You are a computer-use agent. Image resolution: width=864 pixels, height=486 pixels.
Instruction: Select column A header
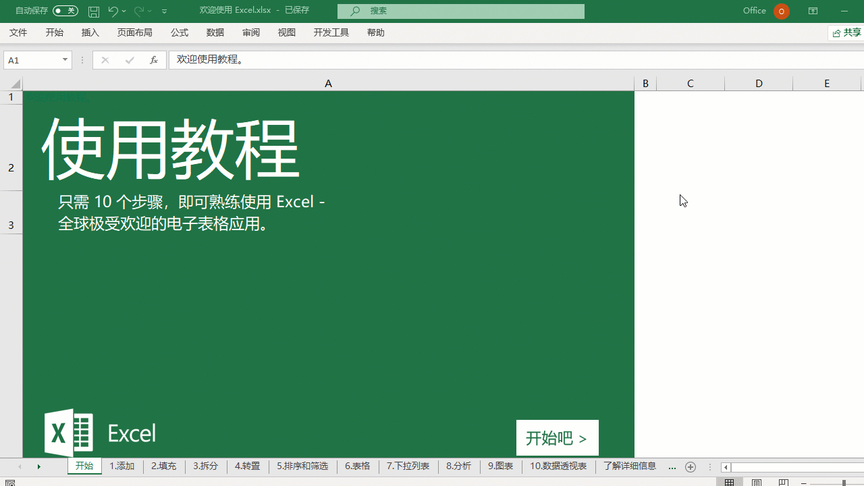[x=328, y=84]
